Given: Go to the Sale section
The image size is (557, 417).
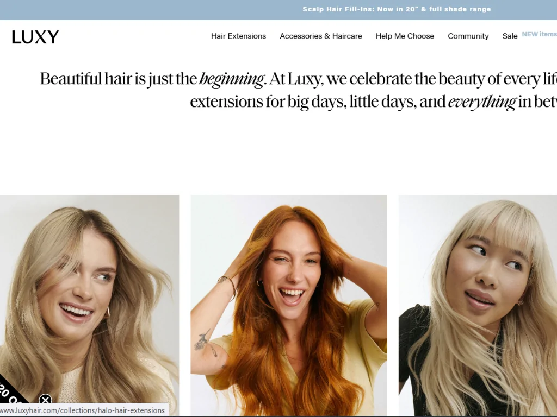Looking at the screenshot, I should coord(510,36).
